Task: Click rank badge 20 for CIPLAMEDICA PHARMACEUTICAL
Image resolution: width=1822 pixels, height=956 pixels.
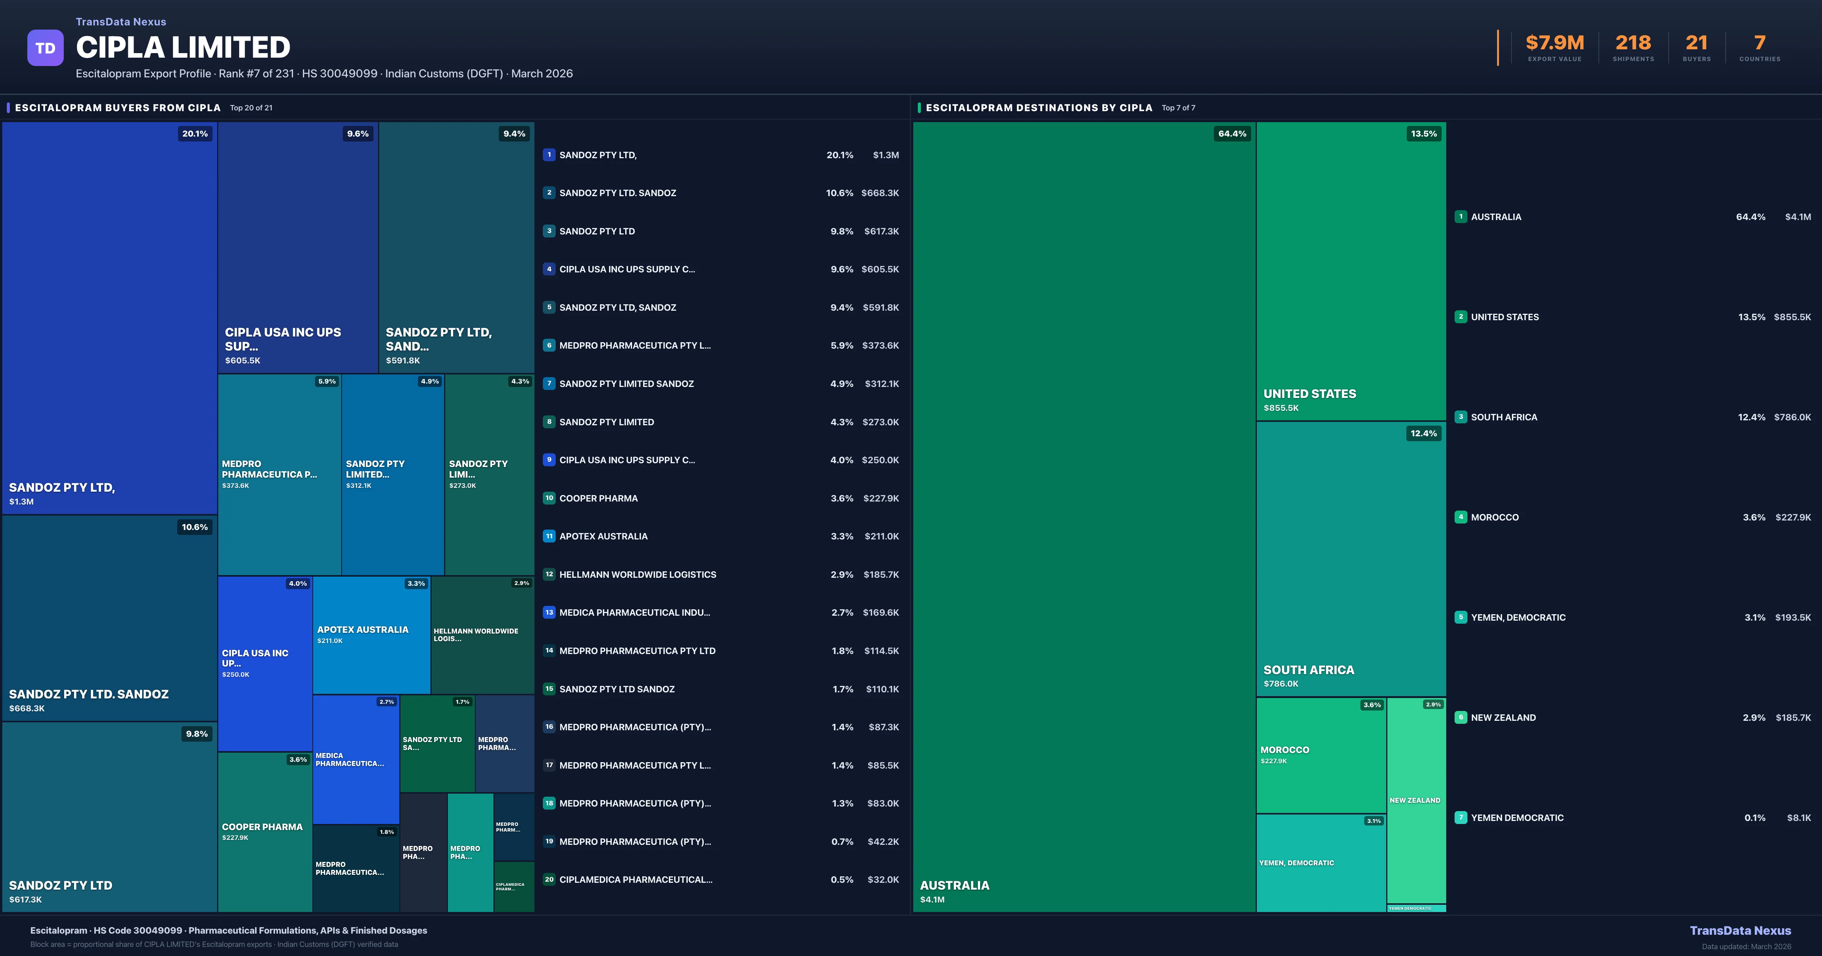Action: tap(549, 880)
